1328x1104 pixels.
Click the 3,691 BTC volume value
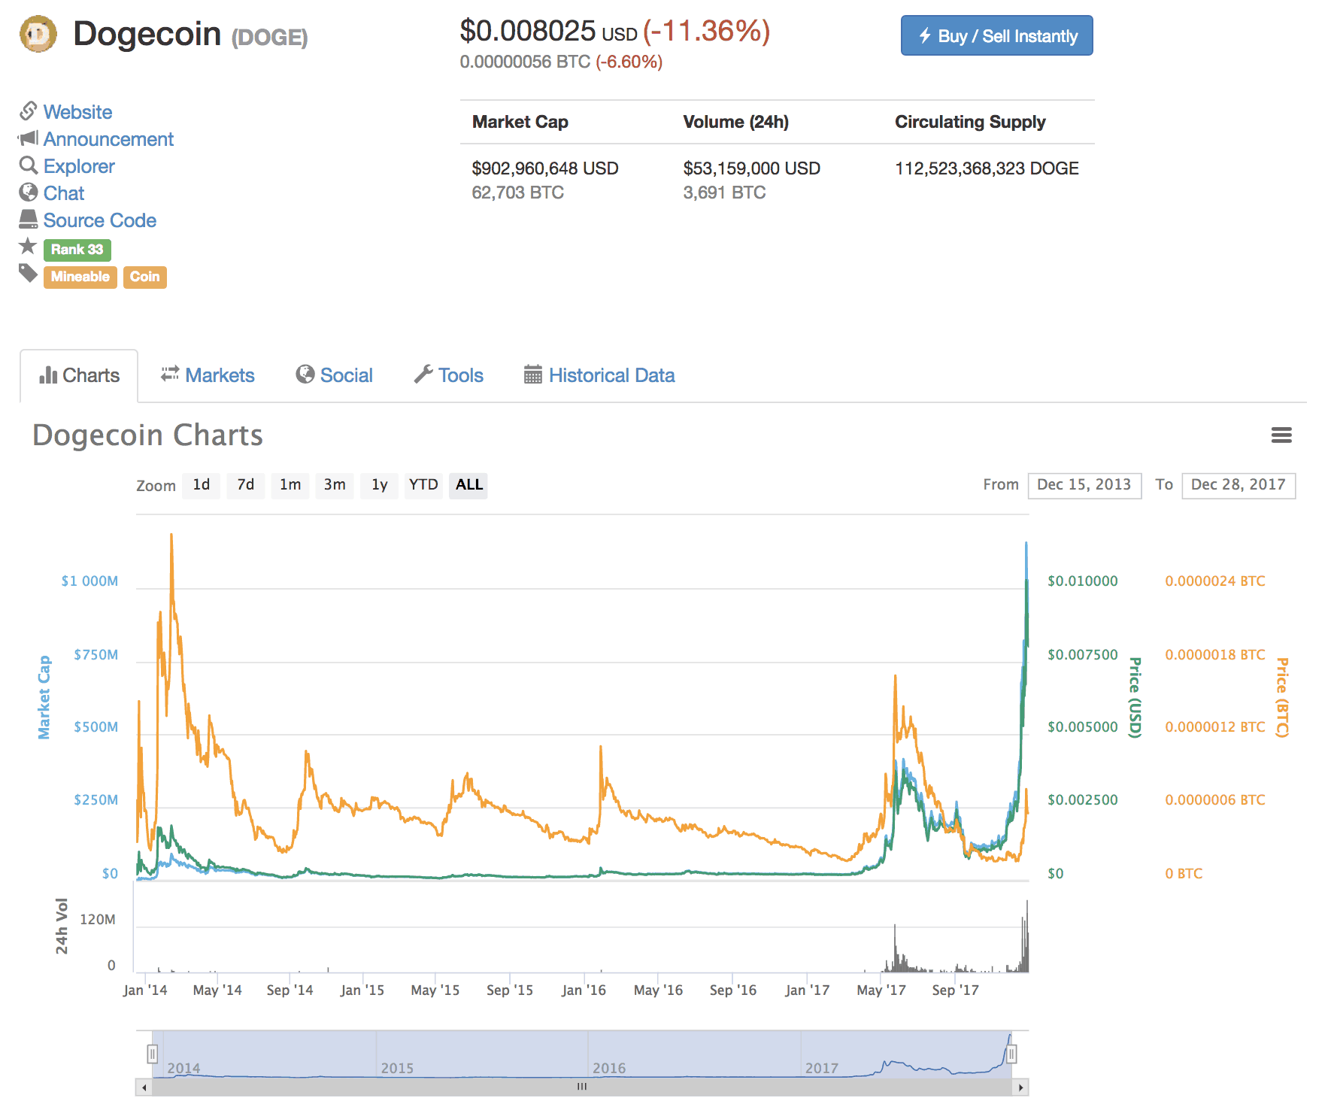click(x=724, y=193)
